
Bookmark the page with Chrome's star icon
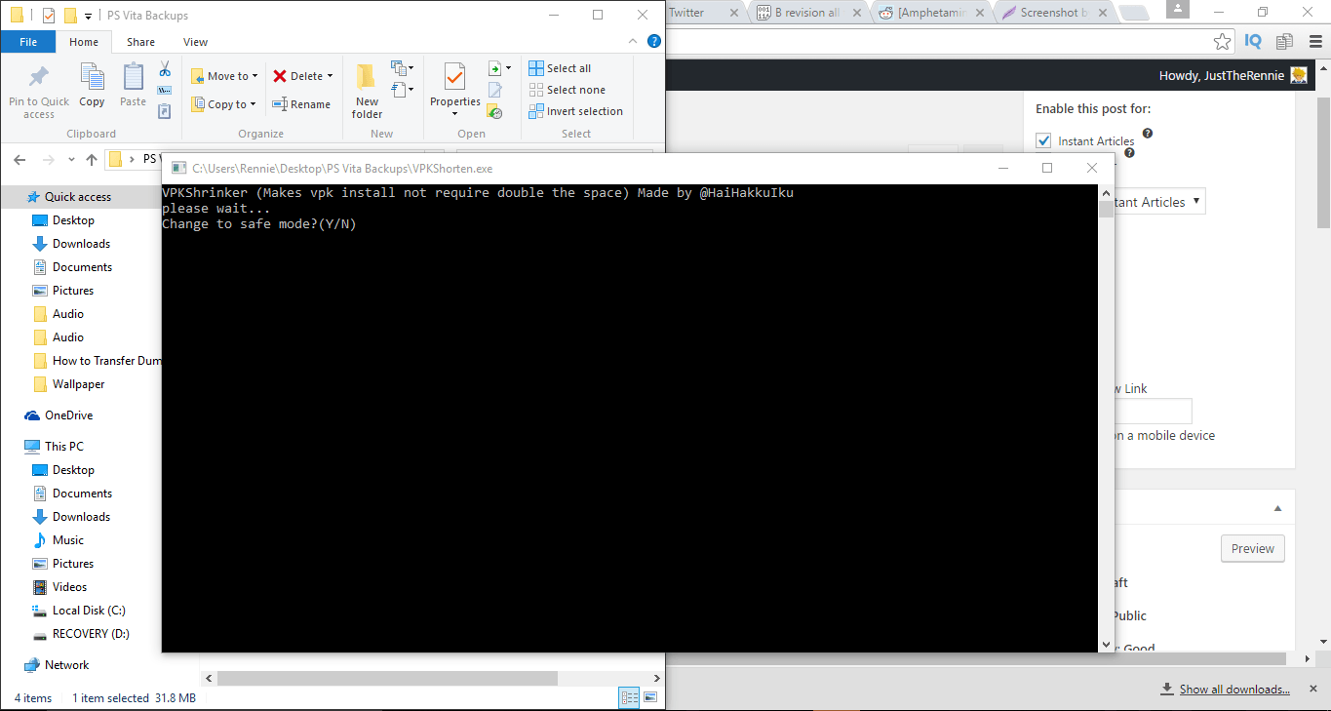[x=1222, y=41]
